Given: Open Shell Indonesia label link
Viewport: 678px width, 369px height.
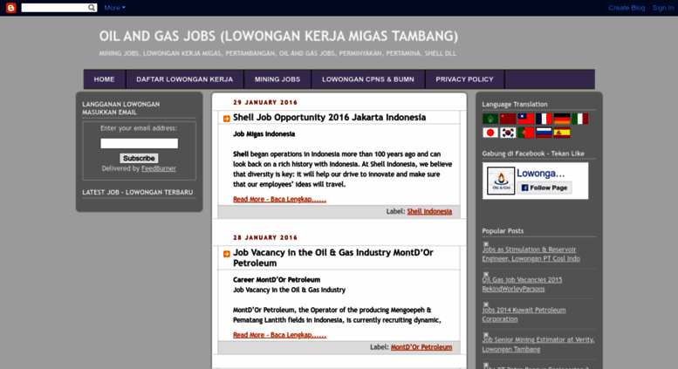Looking at the screenshot, I should [x=429, y=211].
